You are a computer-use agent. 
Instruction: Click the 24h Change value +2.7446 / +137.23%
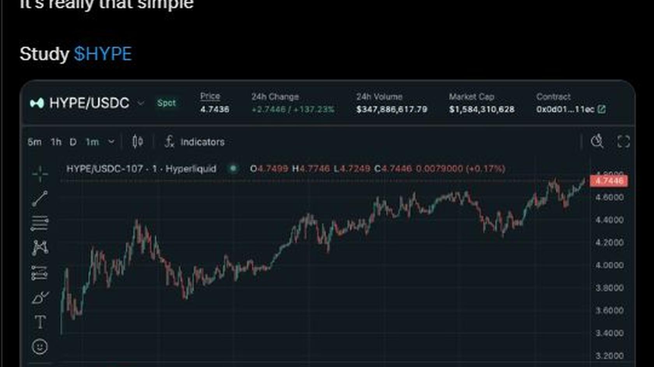coord(293,110)
